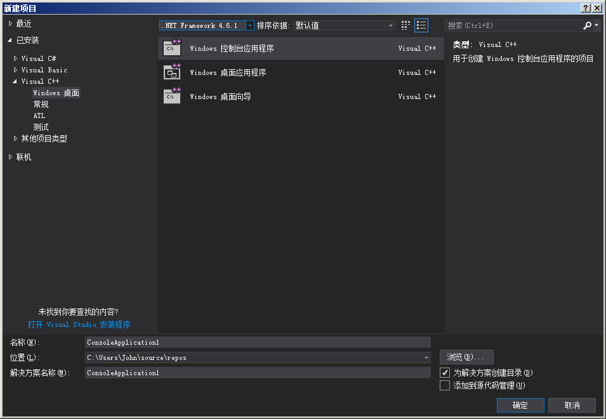Click the 名称 field containing ConsoleApplication1
The height and width of the screenshot is (419, 606).
(x=258, y=342)
